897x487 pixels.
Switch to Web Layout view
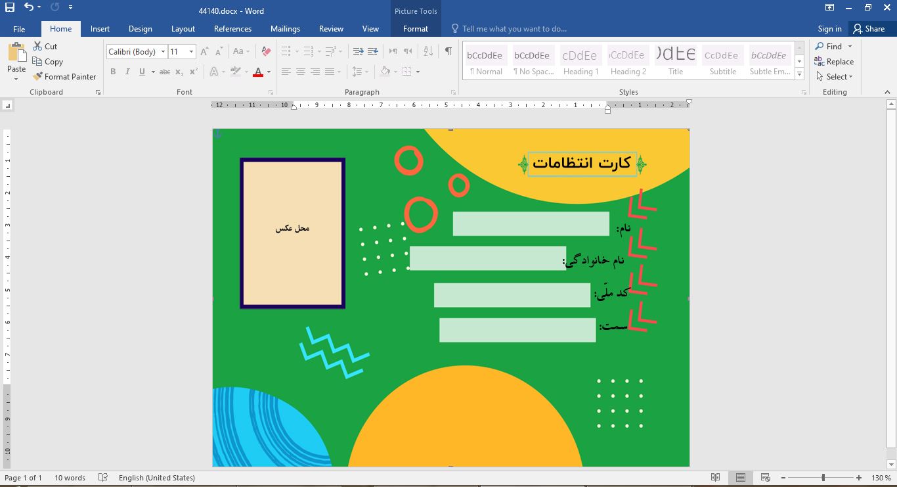click(x=765, y=478)
